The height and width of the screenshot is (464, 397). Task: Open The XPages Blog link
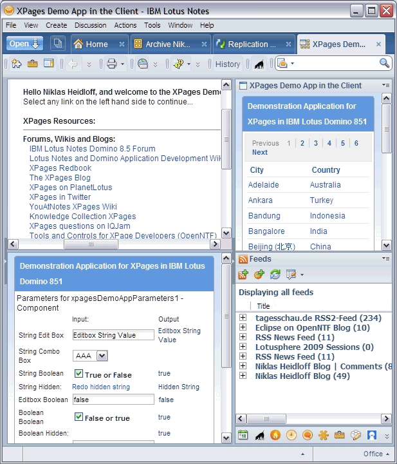(60, 178)
